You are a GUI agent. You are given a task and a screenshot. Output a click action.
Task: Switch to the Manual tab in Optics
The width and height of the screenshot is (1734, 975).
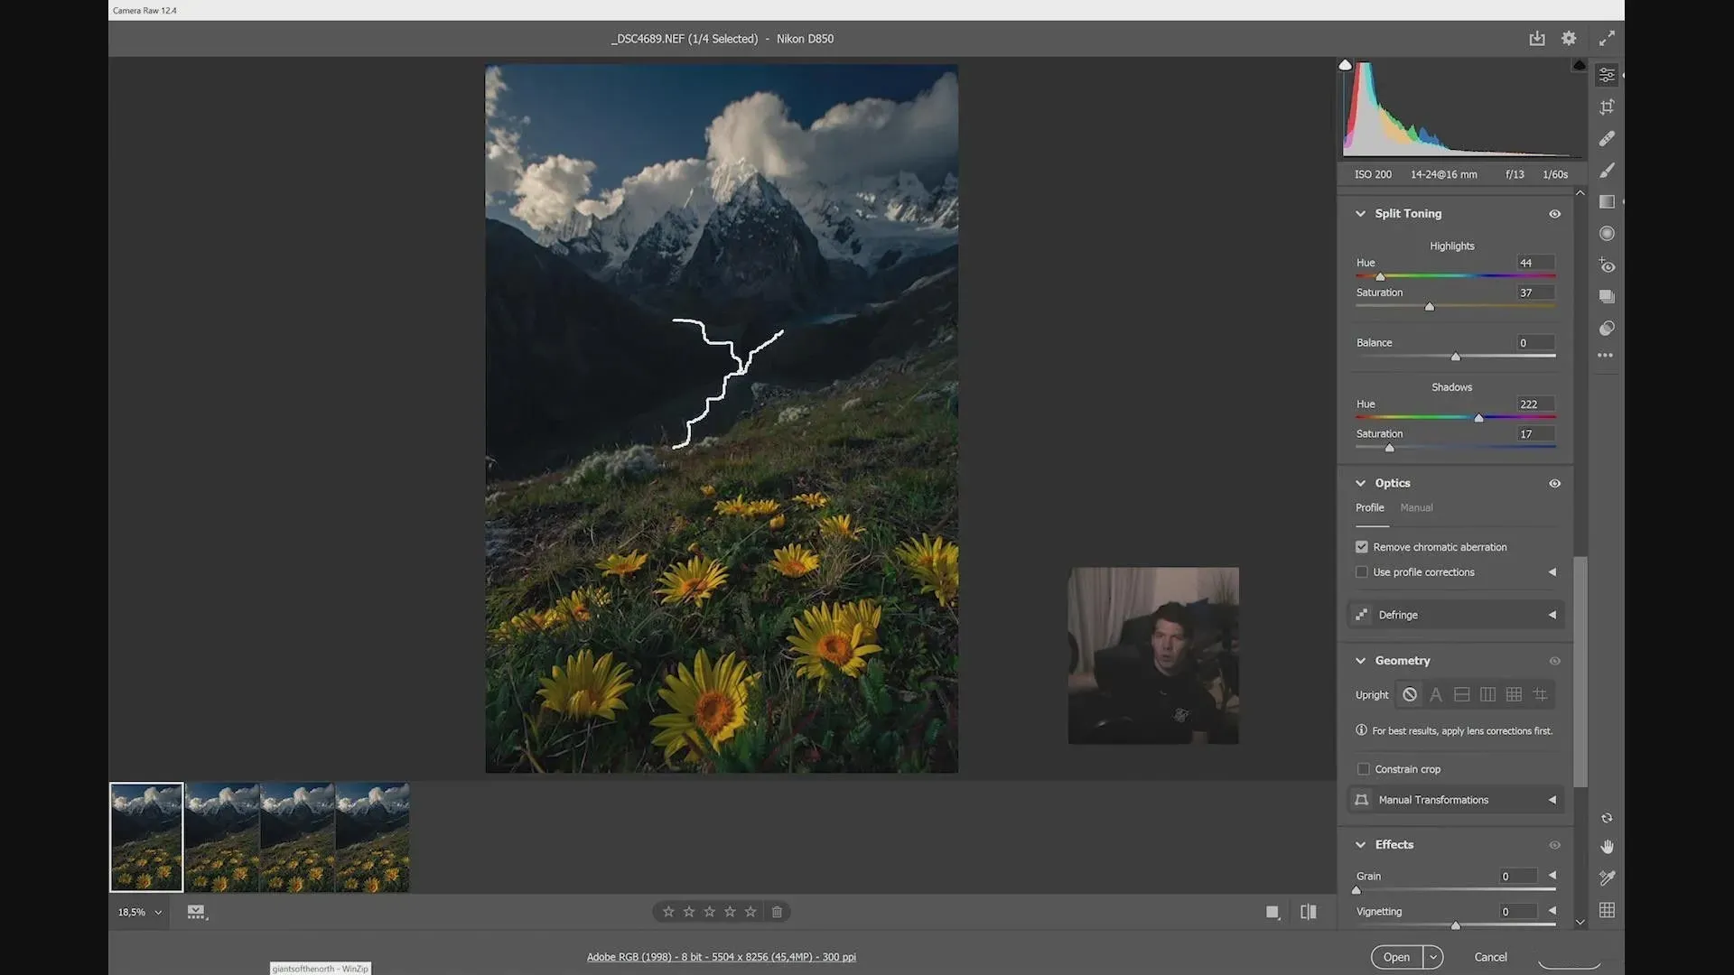point(1416,507)
